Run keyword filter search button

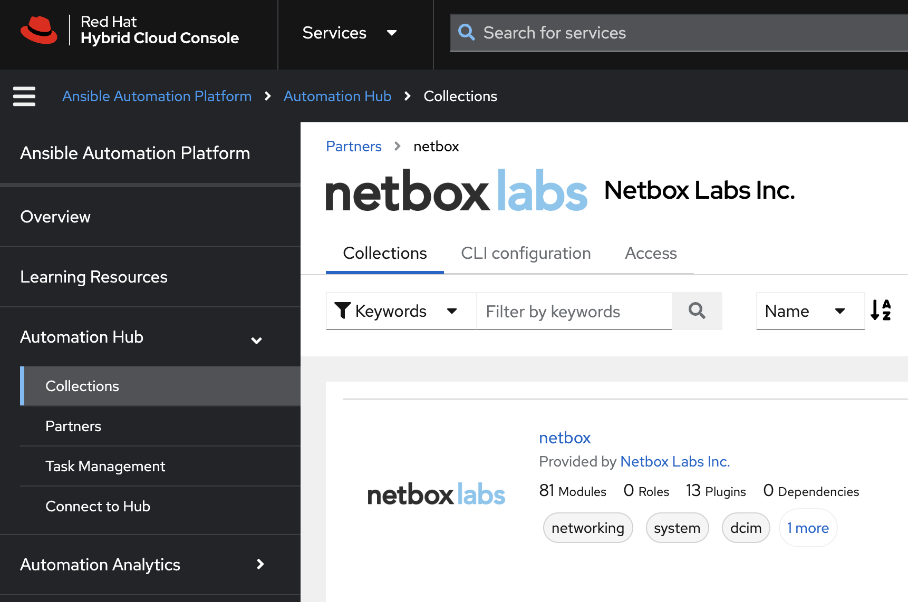pyautogui.click(x=697, y=311)
